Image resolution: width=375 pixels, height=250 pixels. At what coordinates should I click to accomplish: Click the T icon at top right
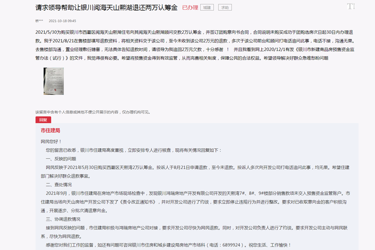pos(351,7)
